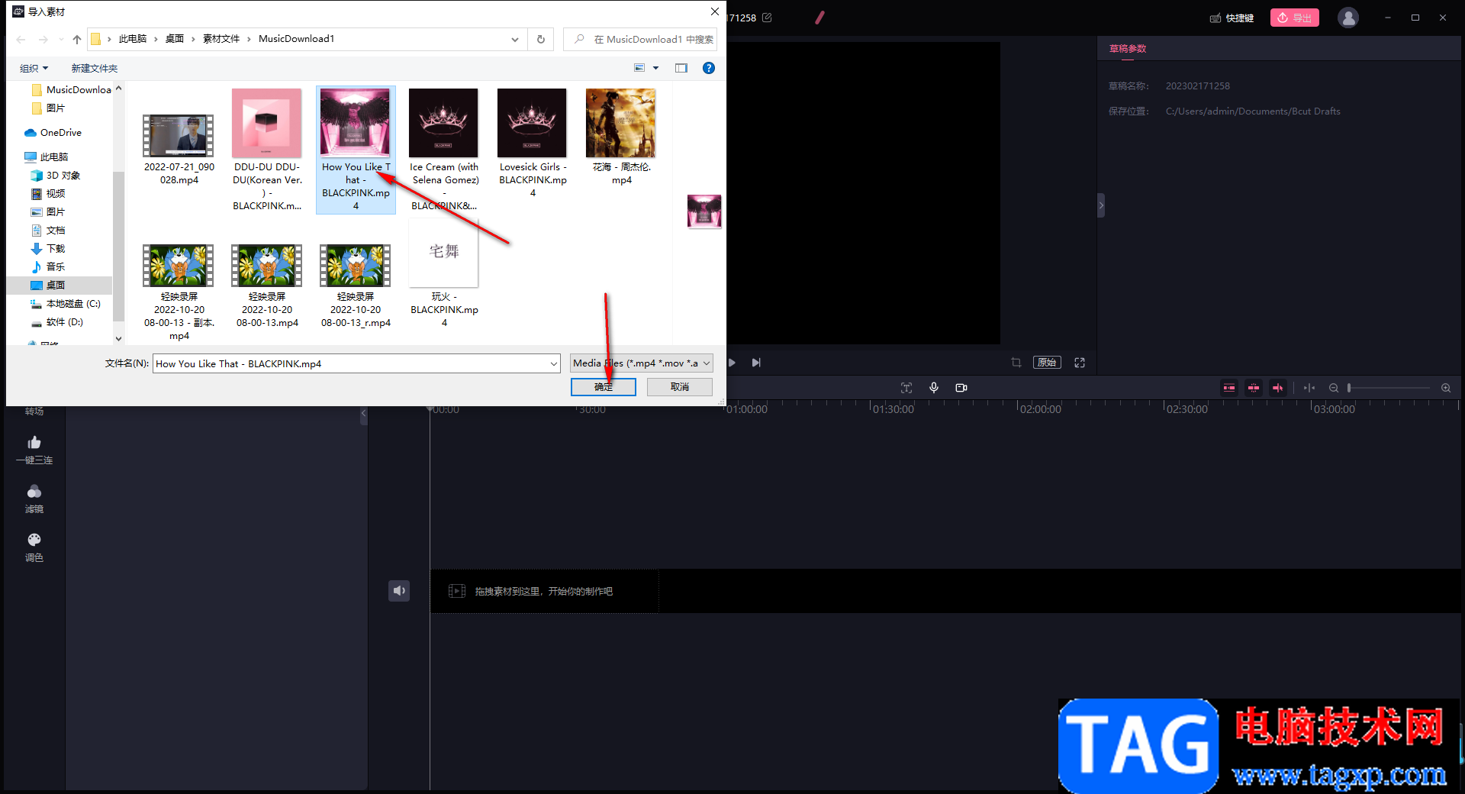Image resolution: width=1465 pixels, height=794 pixels.
Task: Select the 2022-07-21_090028.mp4 file
Action: tap(179, 150)
